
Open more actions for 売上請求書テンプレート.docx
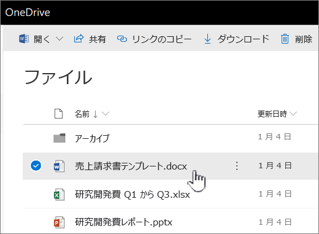pyautogui.click(x=237, y=166)
